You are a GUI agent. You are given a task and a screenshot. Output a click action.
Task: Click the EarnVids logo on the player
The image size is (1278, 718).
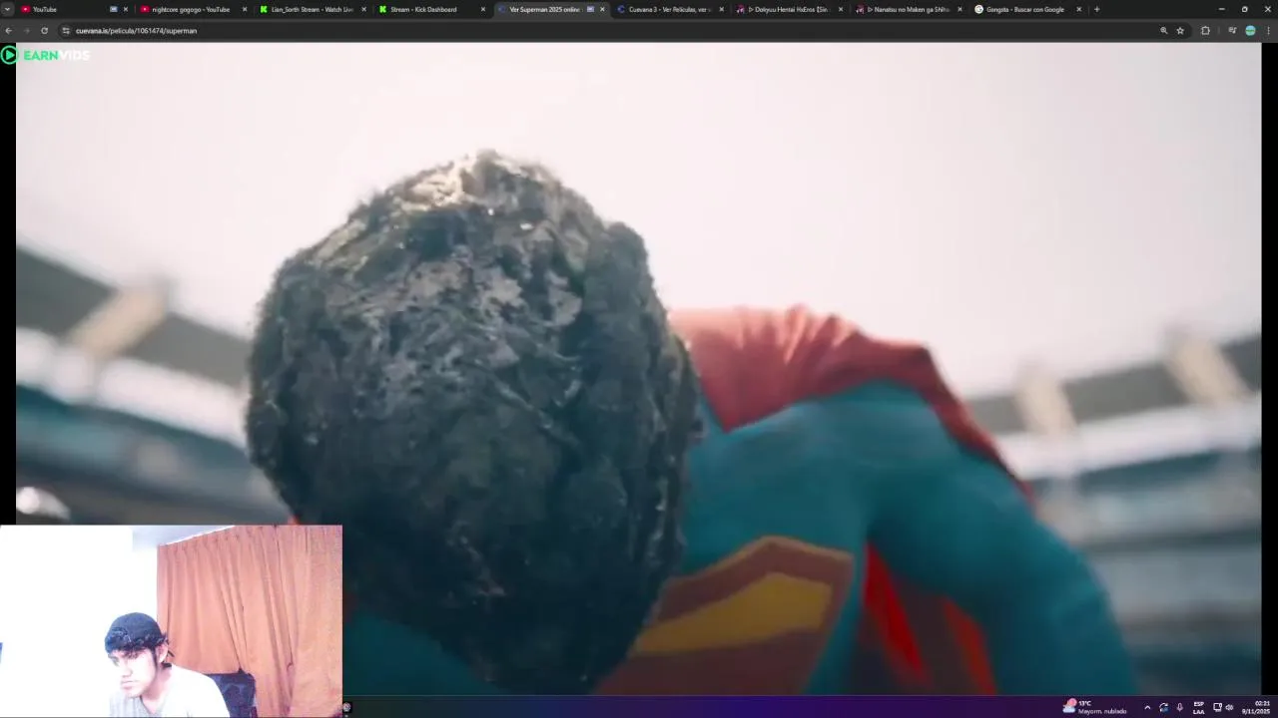tap(46, 55)
